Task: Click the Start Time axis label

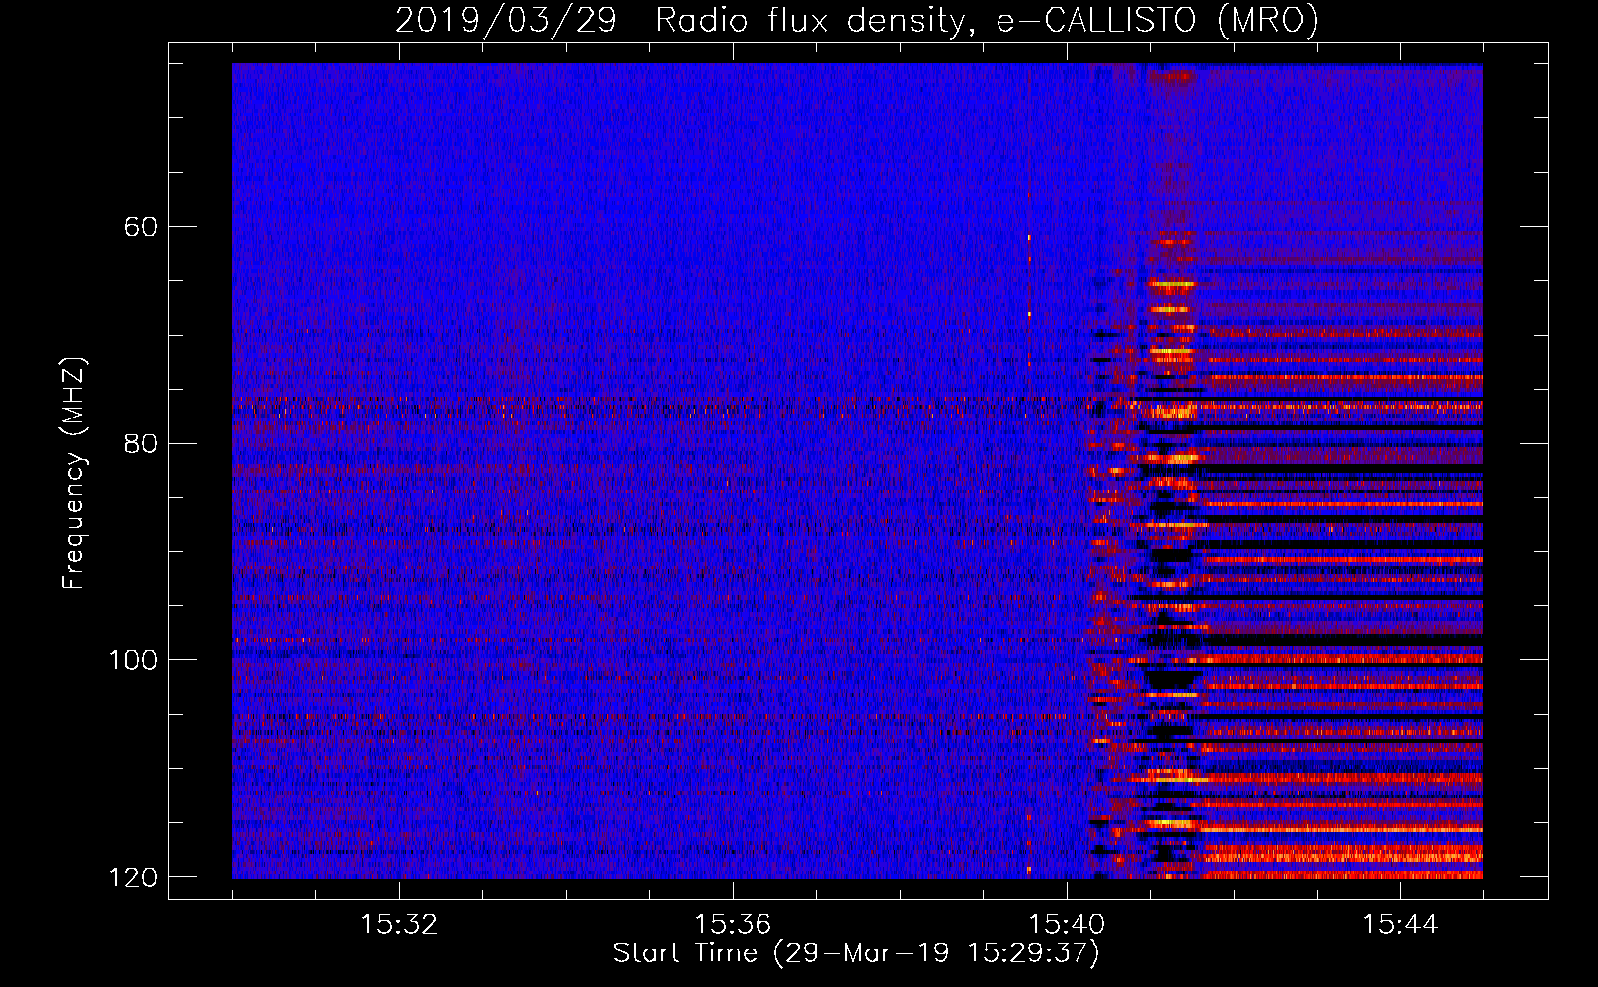Action: pyautogui.click(x=856, y=953)
